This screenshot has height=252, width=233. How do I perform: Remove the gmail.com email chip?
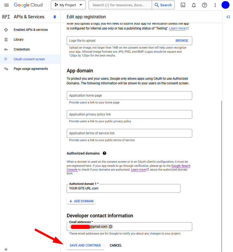(x=110, y=227)
